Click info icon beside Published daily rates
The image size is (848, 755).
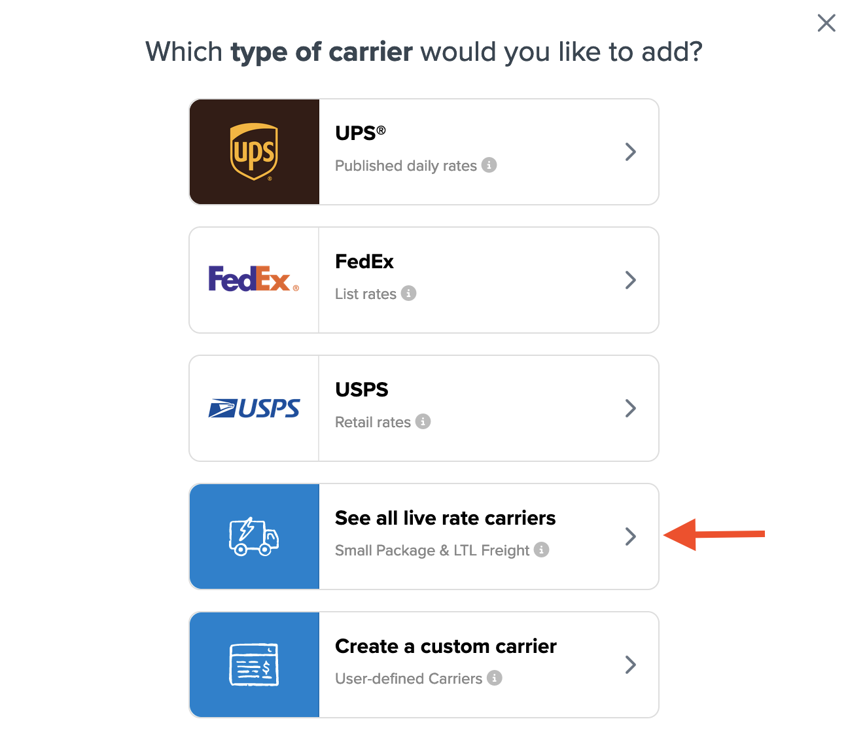point(489,165)
